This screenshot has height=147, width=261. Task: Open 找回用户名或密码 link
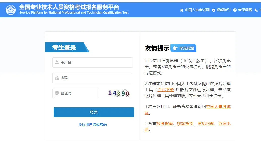click(93, 125)
